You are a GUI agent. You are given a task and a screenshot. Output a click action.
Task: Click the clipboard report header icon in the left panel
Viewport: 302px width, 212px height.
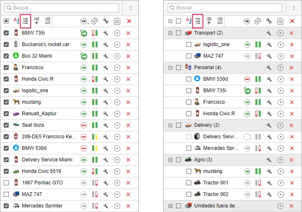tap(117, 21)
